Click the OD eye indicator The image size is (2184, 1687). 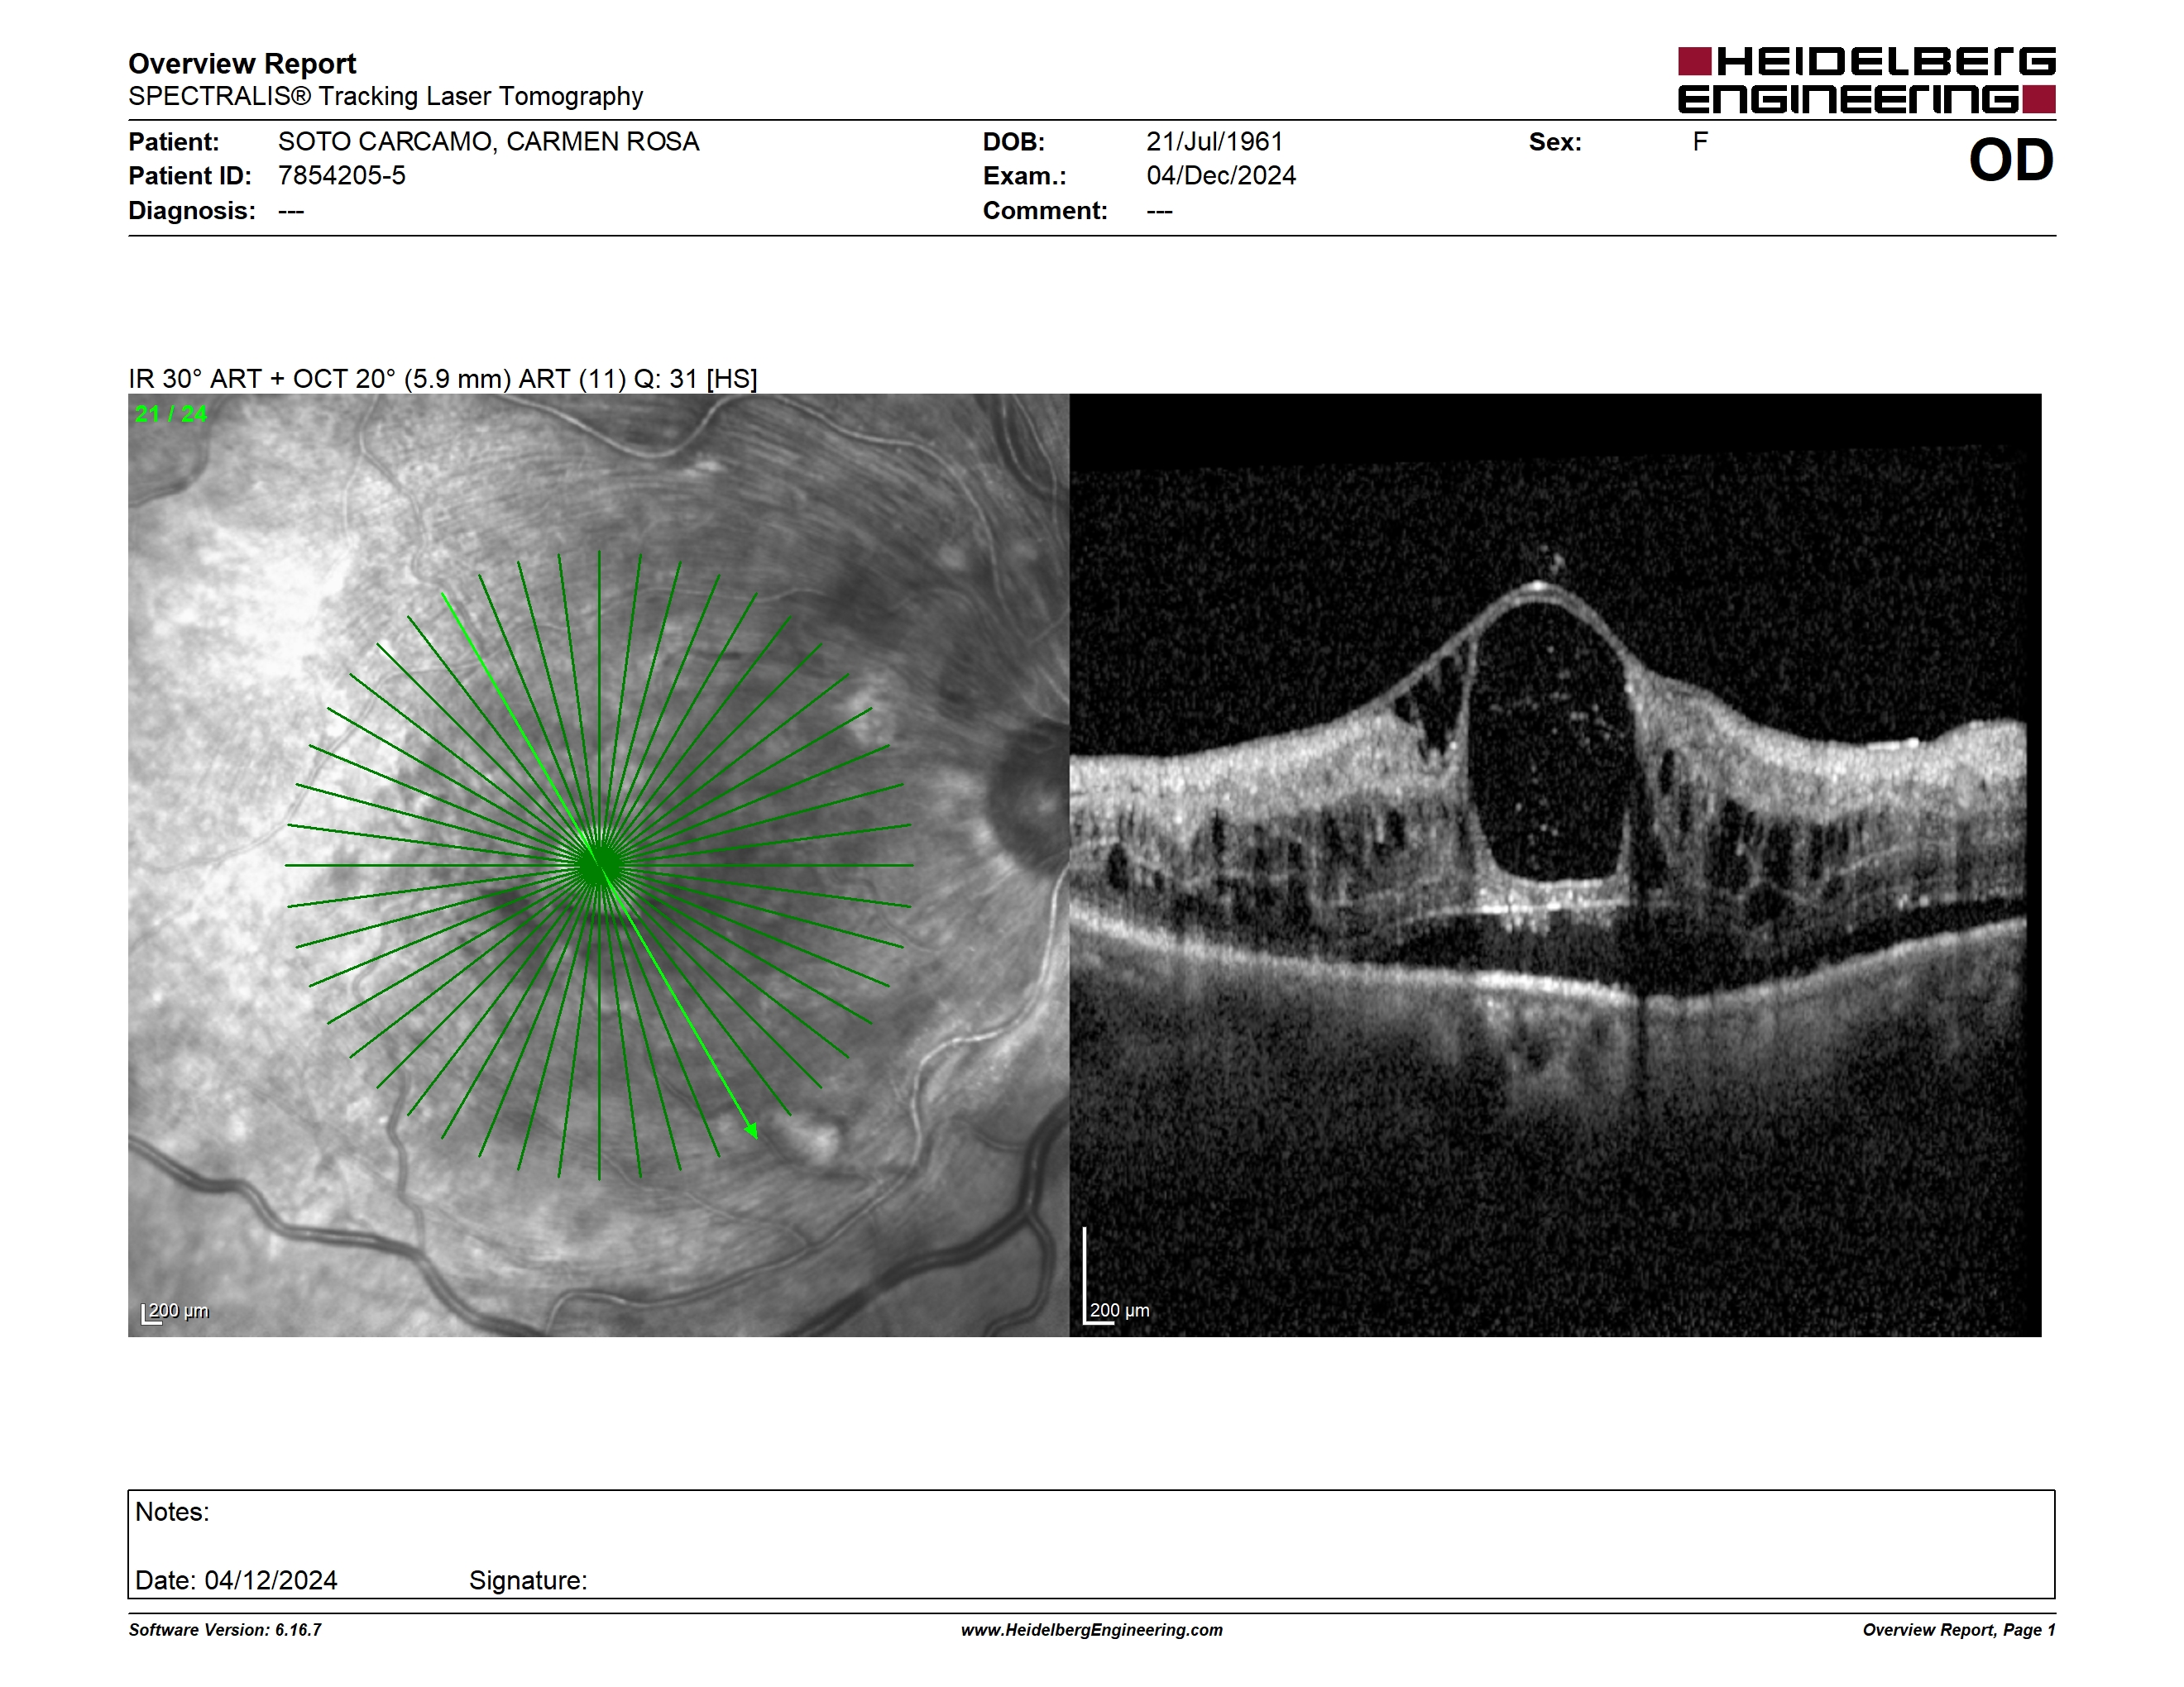(x=2011, y=160)
